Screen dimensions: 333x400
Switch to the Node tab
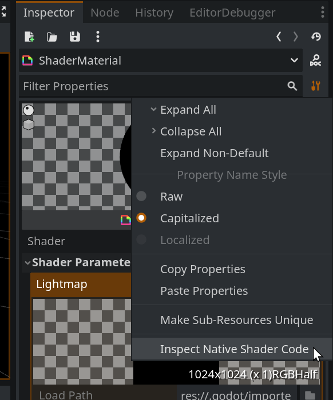tap(105, 13)
